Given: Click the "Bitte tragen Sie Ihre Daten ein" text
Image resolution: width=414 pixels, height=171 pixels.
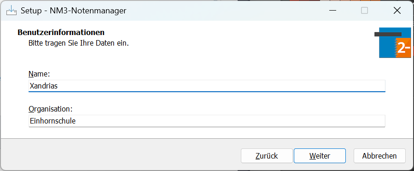Looking at the screenshot, I should (x=79, y=43).
